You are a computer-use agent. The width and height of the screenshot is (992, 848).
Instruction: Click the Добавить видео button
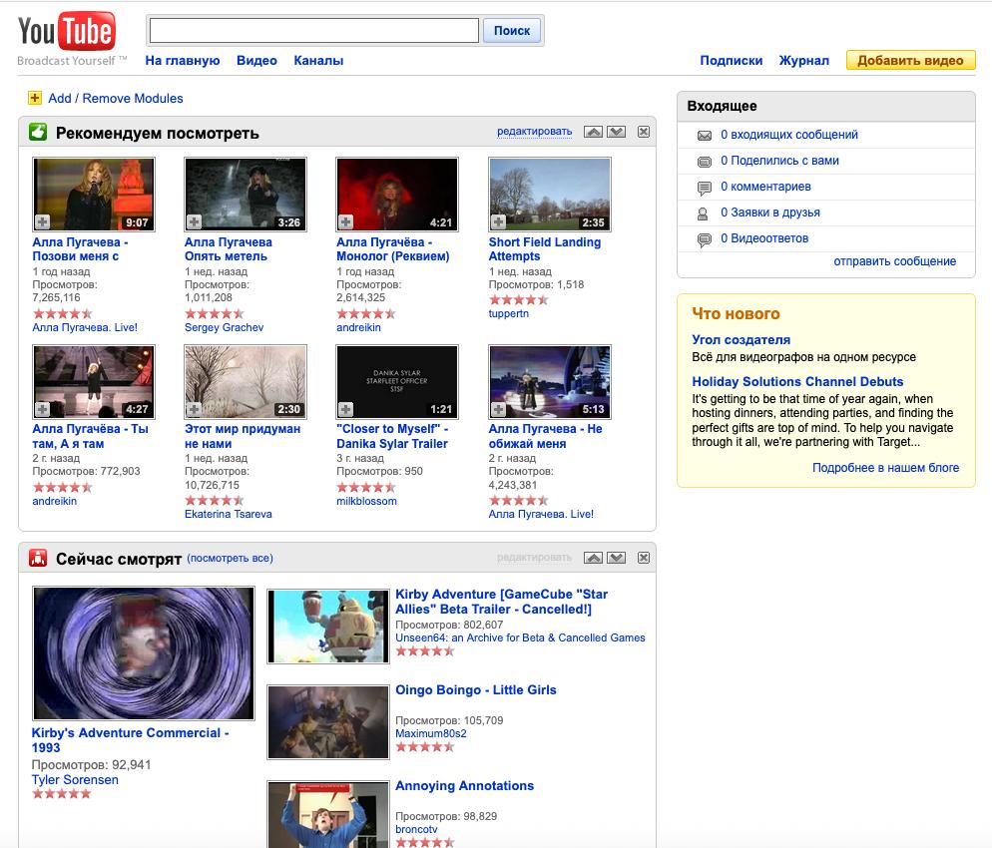[x=909, y=60]
